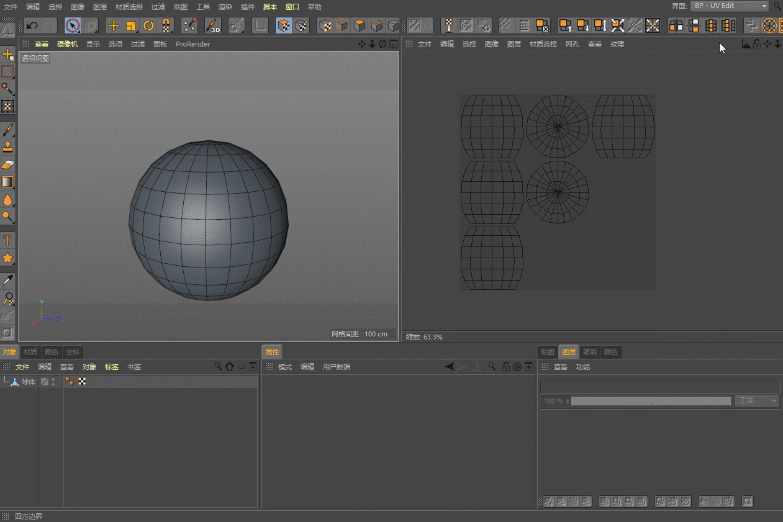The height and width of the screenshot is (522, 783).
Task: Select the 3D paint brush icon
Action: [213, 26]
